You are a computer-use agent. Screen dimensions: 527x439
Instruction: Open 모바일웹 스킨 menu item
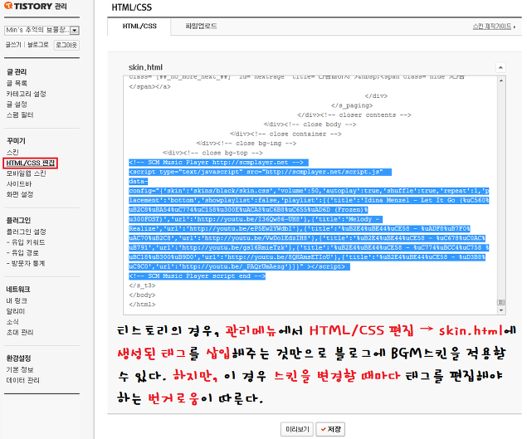[27, 173]
